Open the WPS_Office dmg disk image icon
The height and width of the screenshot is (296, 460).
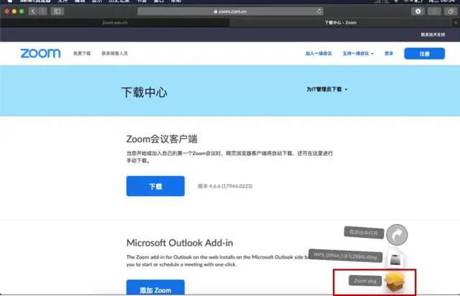396,257
